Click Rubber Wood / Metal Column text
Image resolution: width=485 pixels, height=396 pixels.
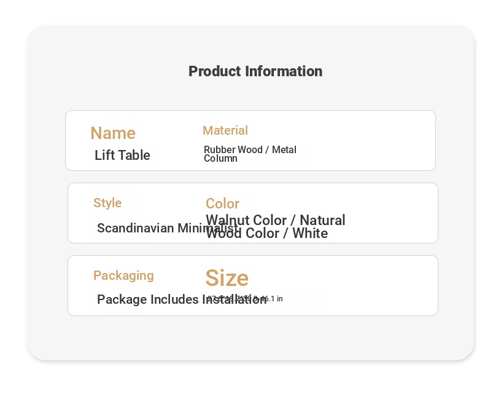tap(250, 154)
